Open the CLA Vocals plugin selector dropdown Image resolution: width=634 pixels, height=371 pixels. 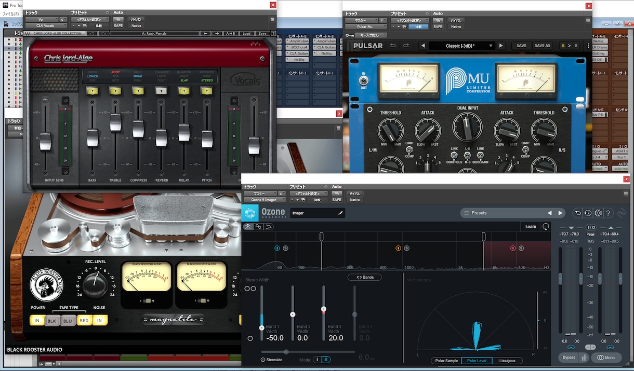(x=47, y=26)
